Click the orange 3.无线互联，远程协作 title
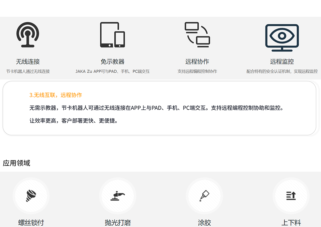This screenshot has height=227, width=321. coord(56,95)
